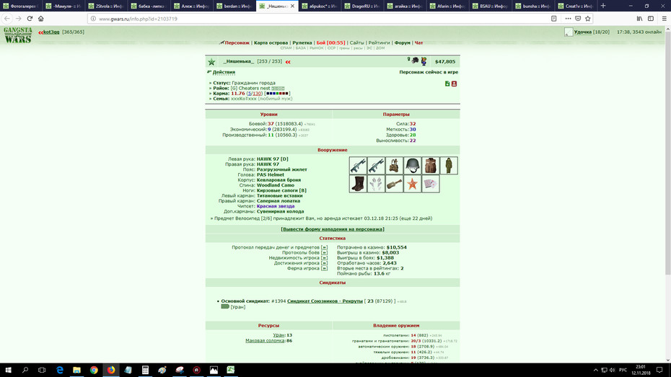Switch to the berdan browser tab
Image resolution: width=671 pixels, height=377 pixels.
[234, 6]
